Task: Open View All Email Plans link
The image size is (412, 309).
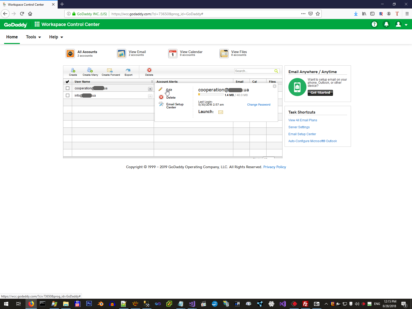Action: [303, 120]
